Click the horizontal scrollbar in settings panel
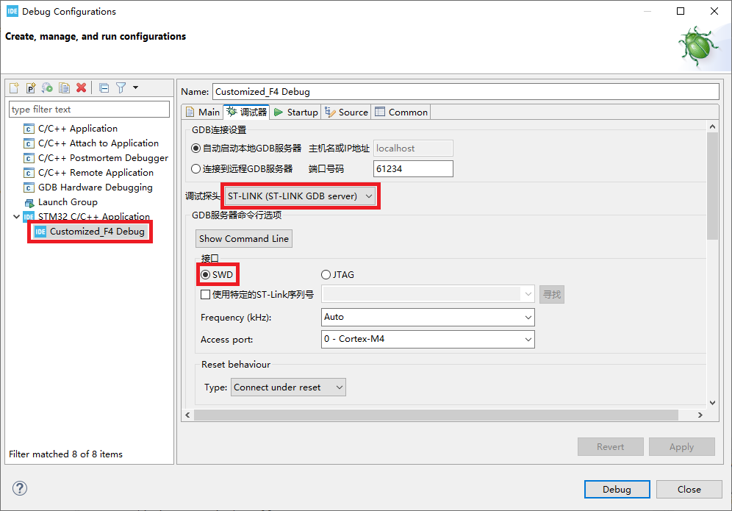The height and width of the screenshot is (511, 732). pos(435,415)
